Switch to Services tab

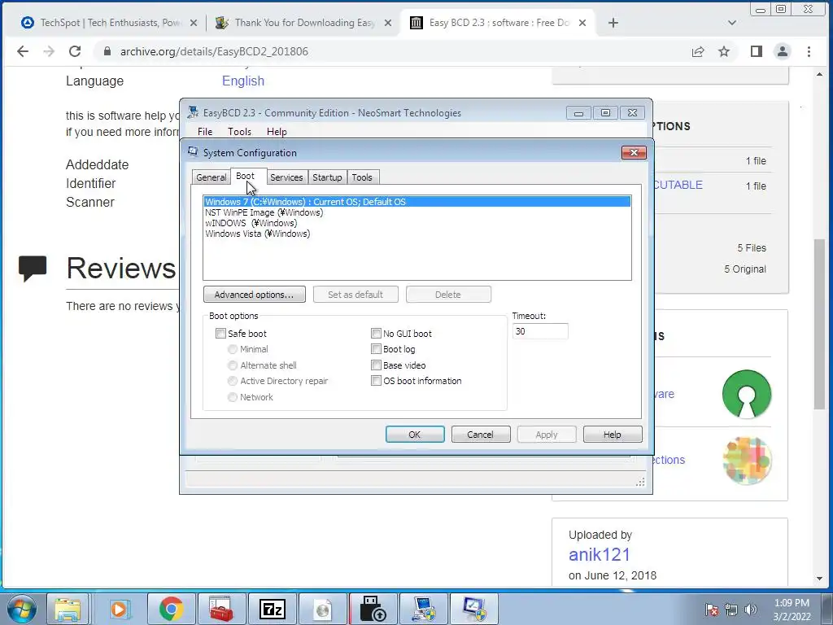(x=286, y=177)
